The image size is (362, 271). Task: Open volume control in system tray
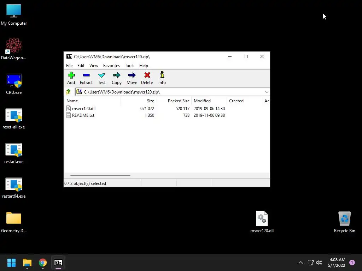[319, 263]
